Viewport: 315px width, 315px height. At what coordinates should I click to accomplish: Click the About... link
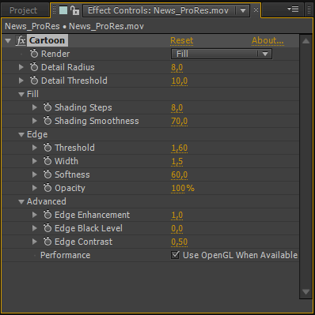coord(268,40)
